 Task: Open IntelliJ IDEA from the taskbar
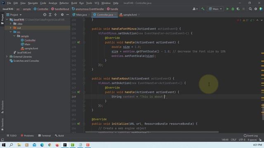(65, 145)
